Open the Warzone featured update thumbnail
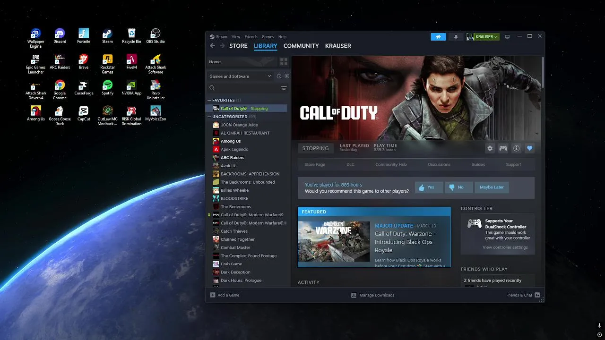Viewport: 605px width, 340px height. [334, 241]
